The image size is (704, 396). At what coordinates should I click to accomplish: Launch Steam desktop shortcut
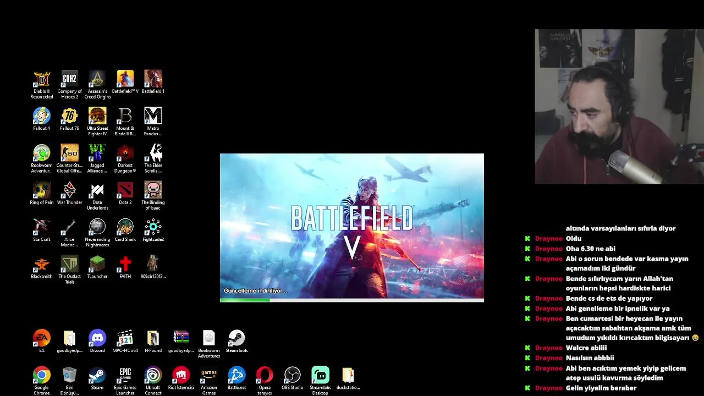[x=97, y=378]
